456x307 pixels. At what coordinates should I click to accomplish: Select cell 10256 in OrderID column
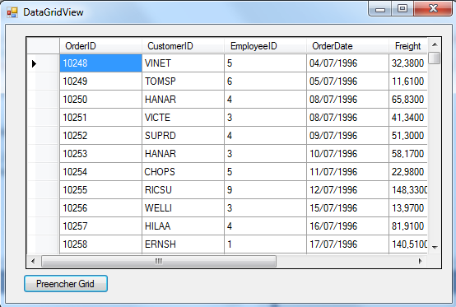pyautogui.click(x=100, y=208)
